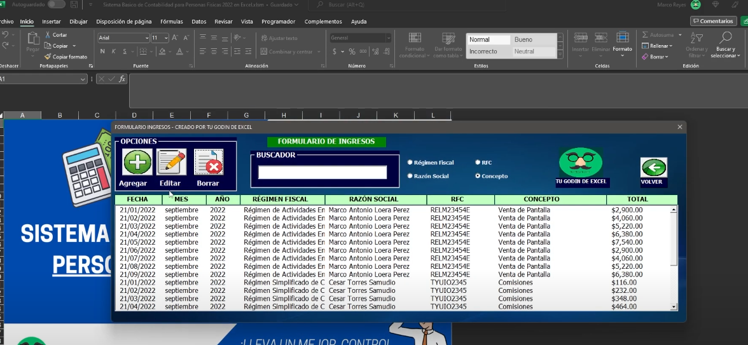This screenshot has width=748, height=345.
Task: Expand the Copiar dropdown arrow
Action: click(x=74, y=46)
